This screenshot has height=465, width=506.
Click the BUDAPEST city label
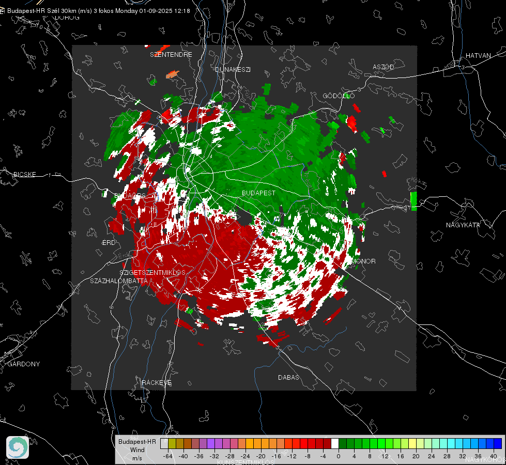(x=258, y=193)
